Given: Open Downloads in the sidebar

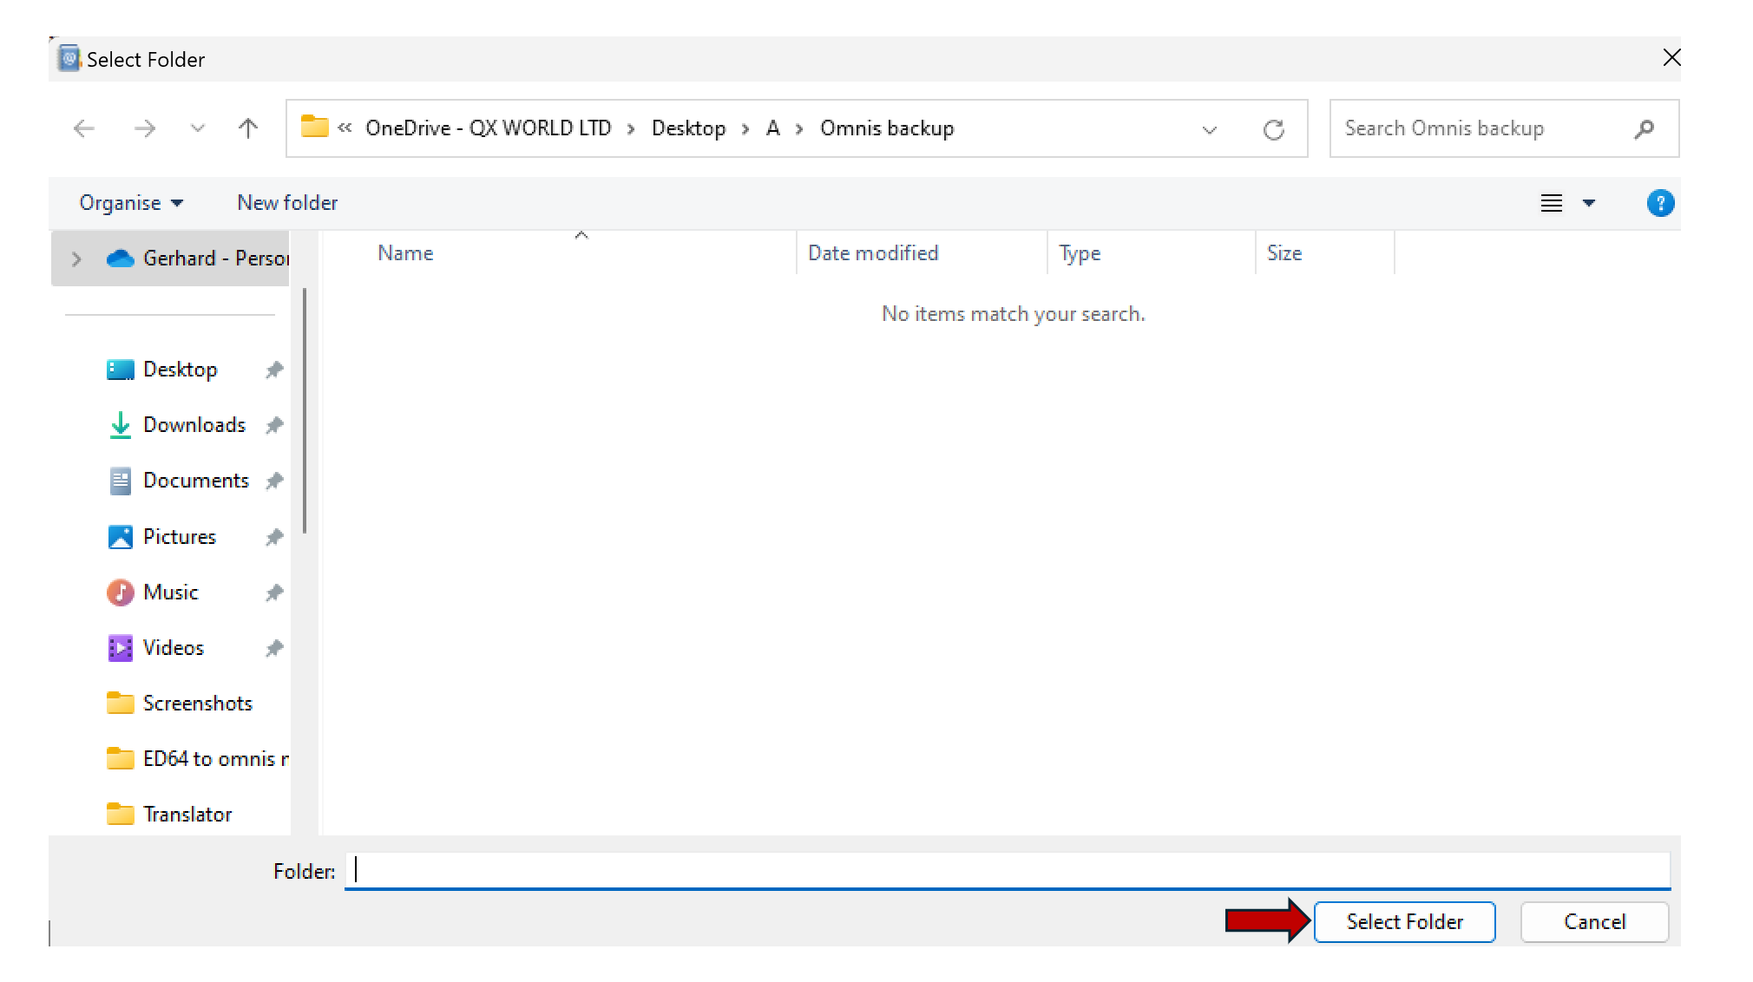Looking at the screenshot, I should [194, 425].
